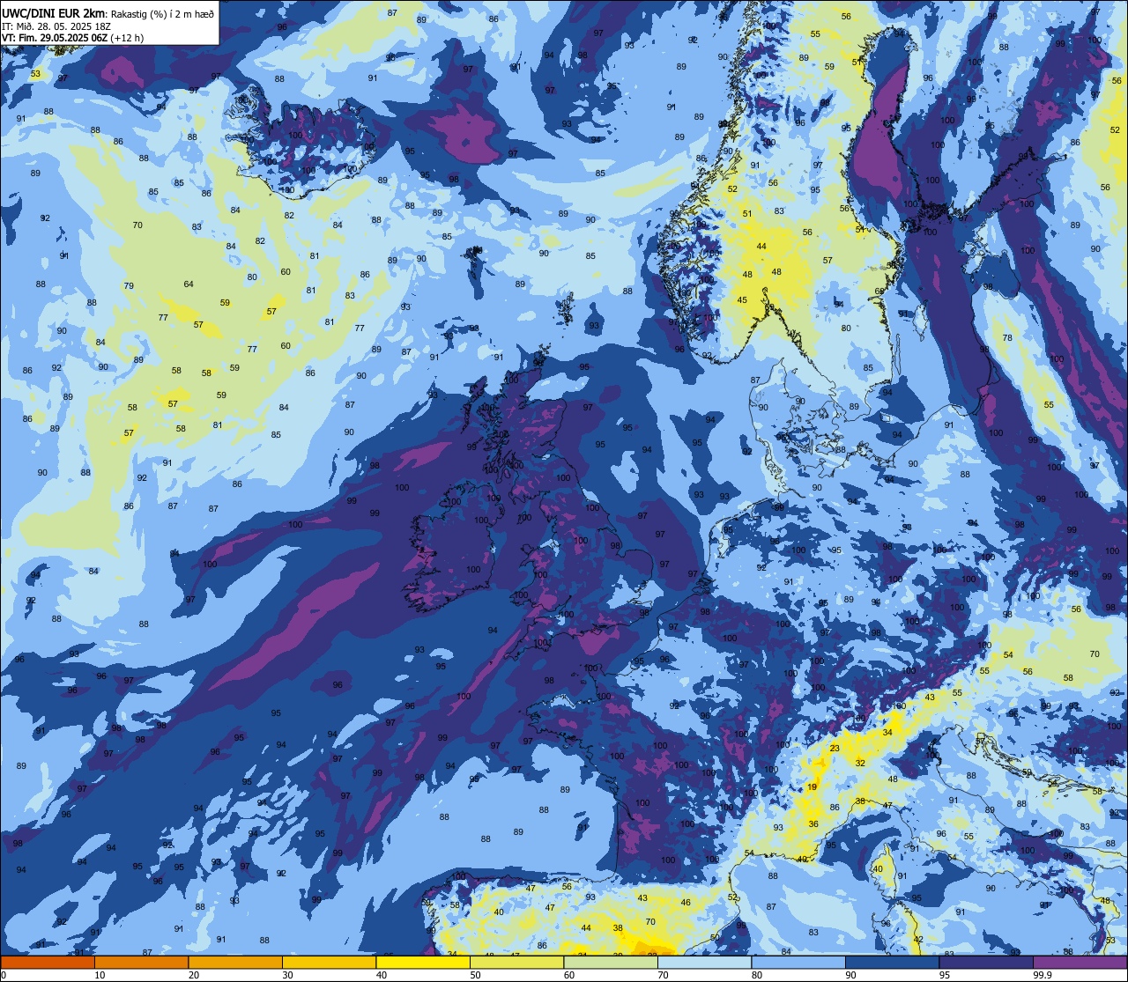
Task: Click the darkest orange legend swatch below 10
Action: tap(48, 962)
